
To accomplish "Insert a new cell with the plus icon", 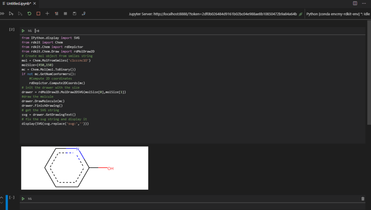I will (47, 14).
